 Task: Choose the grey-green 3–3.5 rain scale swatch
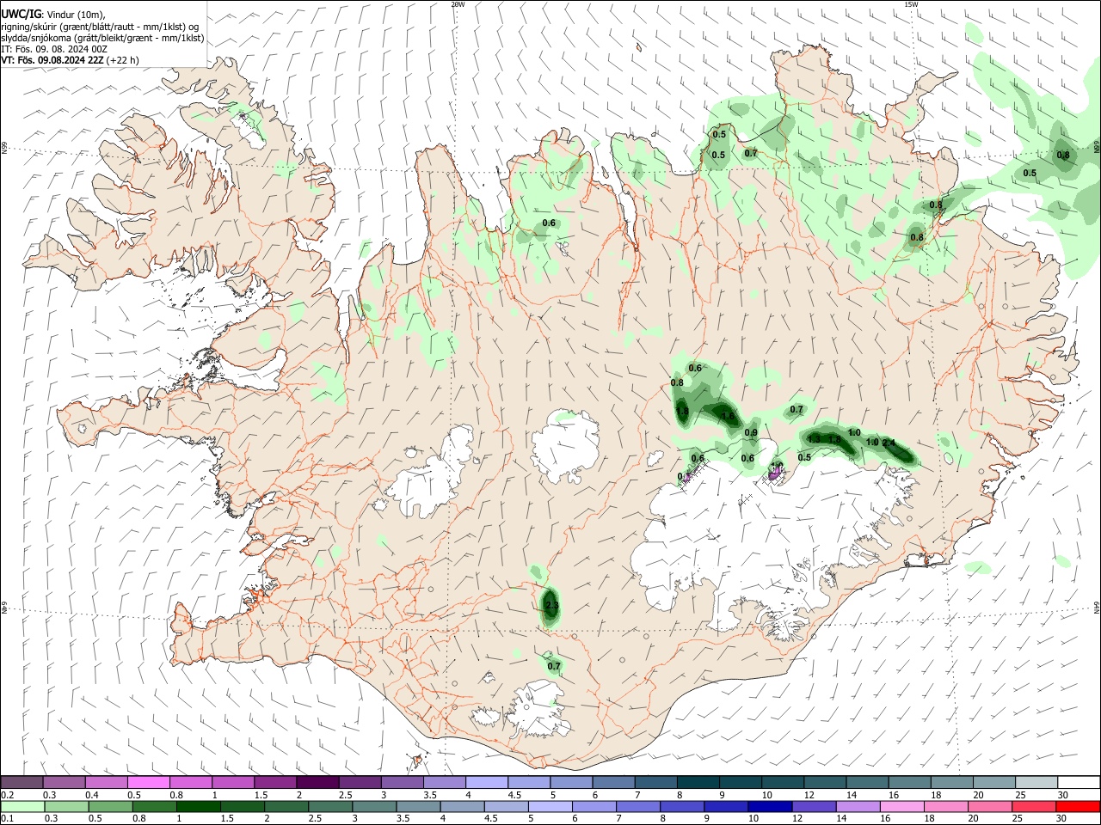pos(375,806)
